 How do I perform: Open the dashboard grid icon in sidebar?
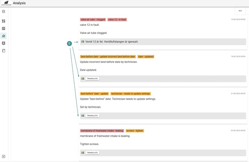[4, 21]
